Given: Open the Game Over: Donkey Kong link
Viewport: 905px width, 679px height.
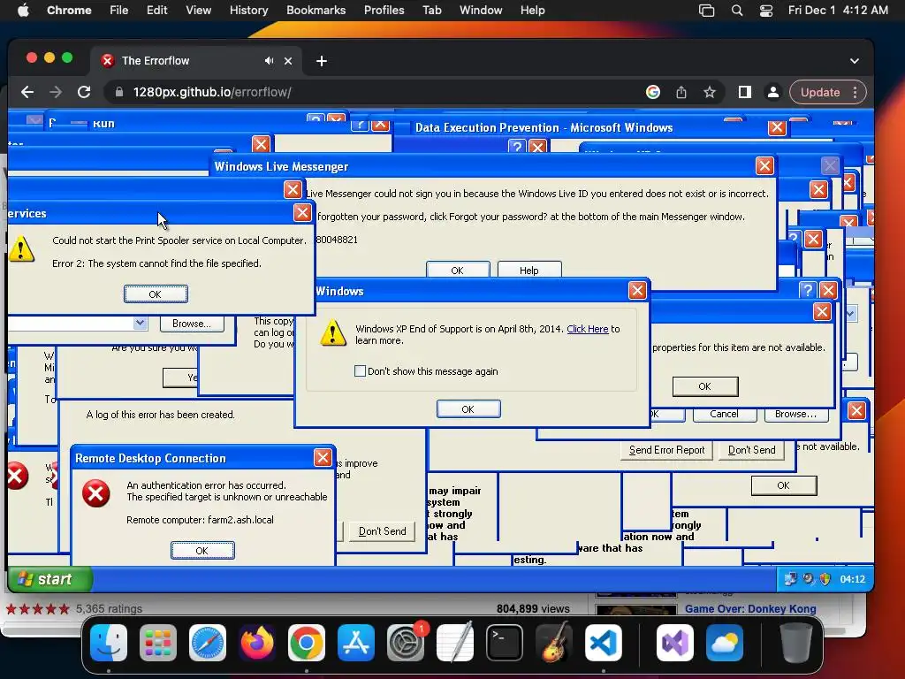Looking at the screenshot, I should pos(750,608).
